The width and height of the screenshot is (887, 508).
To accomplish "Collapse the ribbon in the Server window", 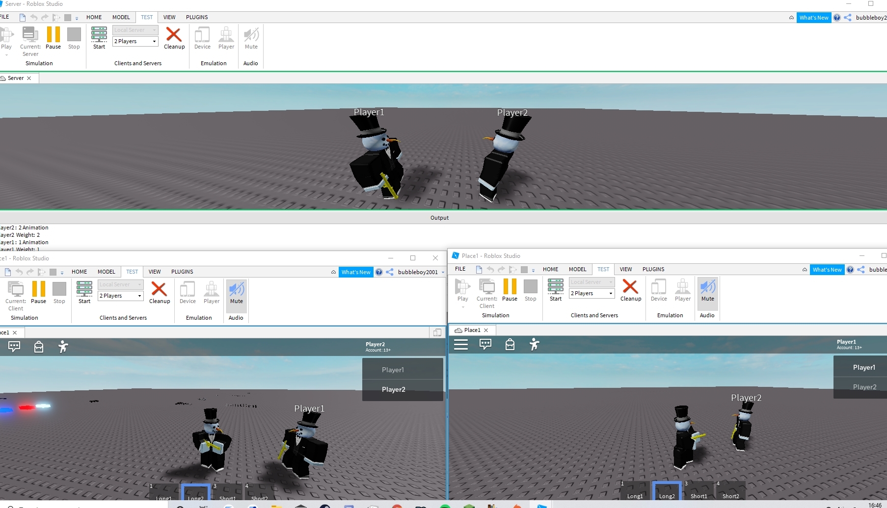I will tap(791, 18).
